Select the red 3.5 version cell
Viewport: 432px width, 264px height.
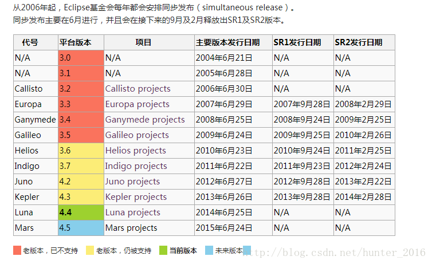coord(81,135)
